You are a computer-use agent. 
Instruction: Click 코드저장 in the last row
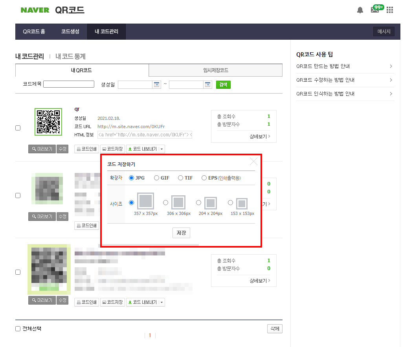pos(112,302)
